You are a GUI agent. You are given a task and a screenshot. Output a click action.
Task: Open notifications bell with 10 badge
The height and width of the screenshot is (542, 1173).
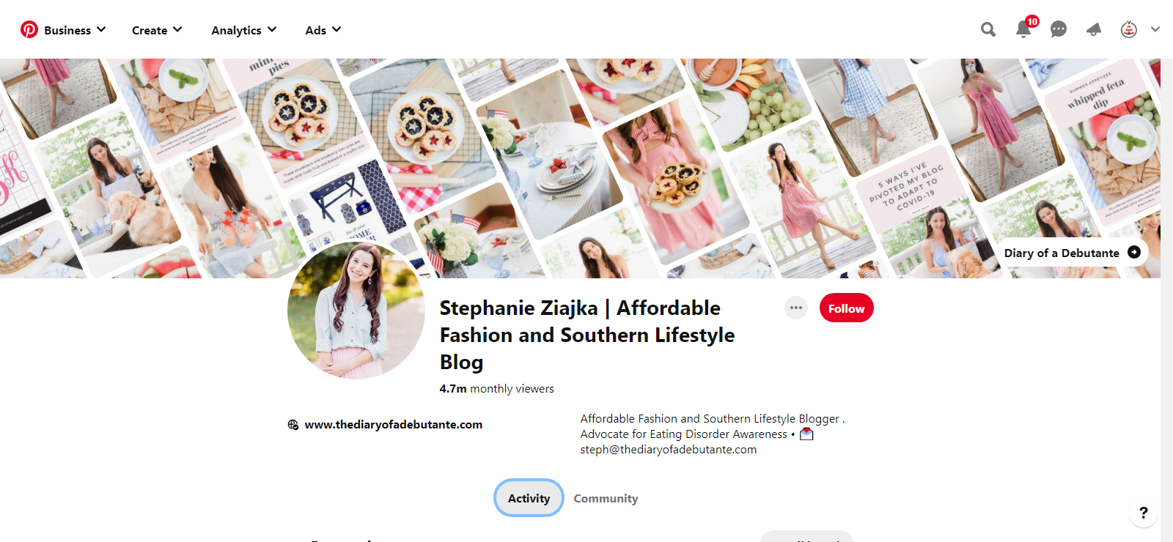click(1023, 29)
